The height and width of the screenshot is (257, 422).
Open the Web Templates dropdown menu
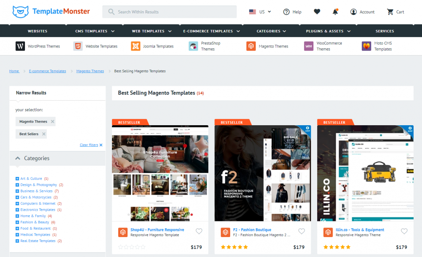pos(152,31)
